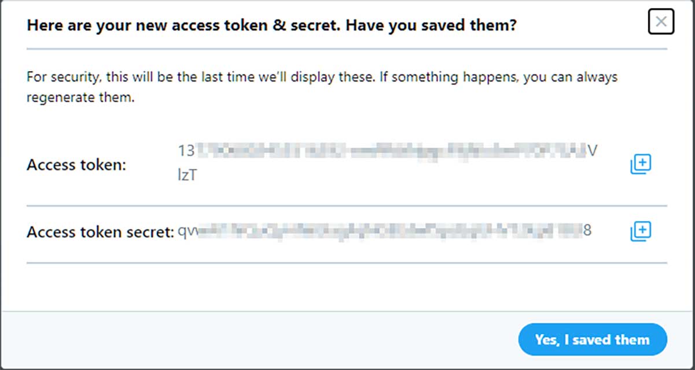Click the "Access token:" label
The height and width of the screenshot is (370, 695).
click(76, 165)
